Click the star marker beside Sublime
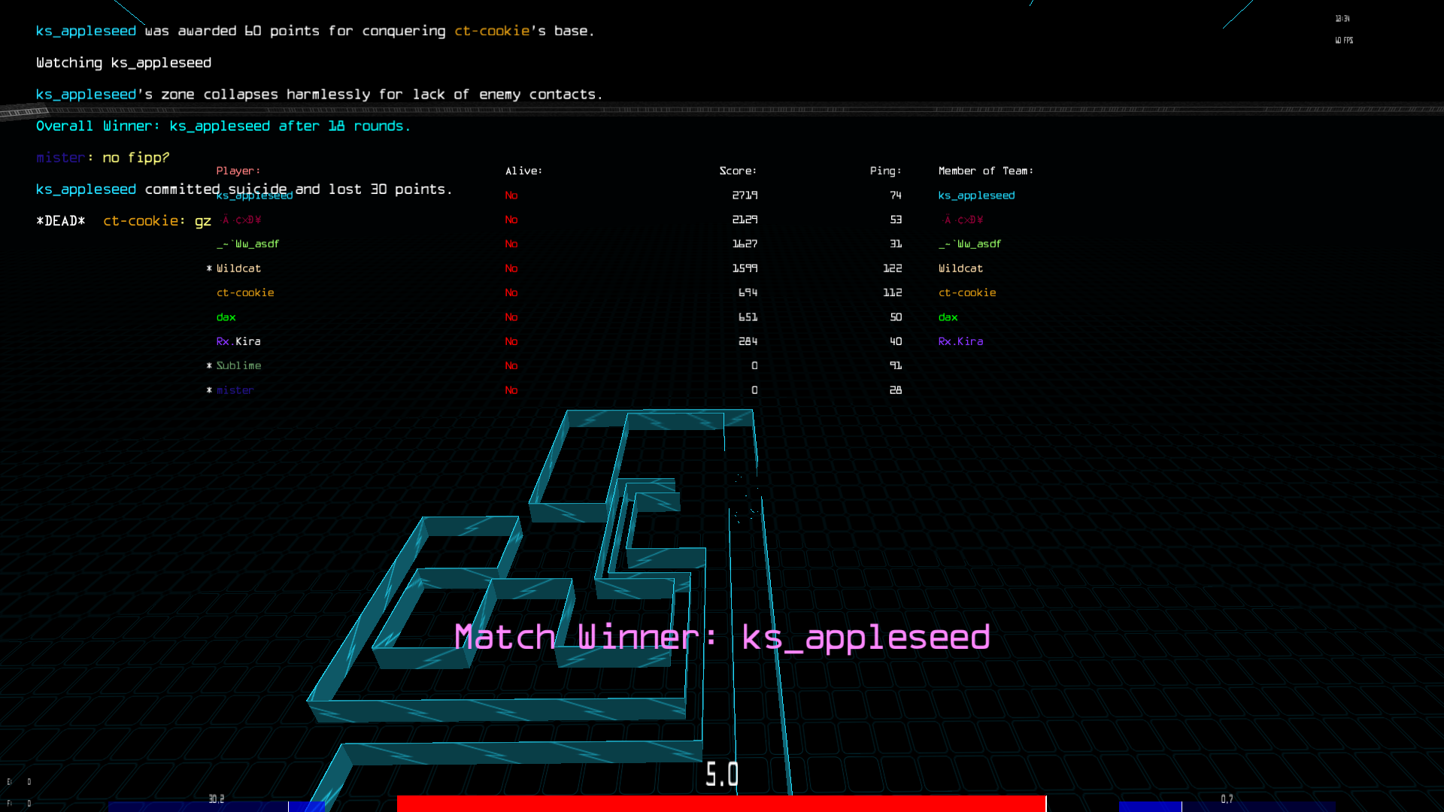Screen dimensions: 1444x812 (209, 366)
